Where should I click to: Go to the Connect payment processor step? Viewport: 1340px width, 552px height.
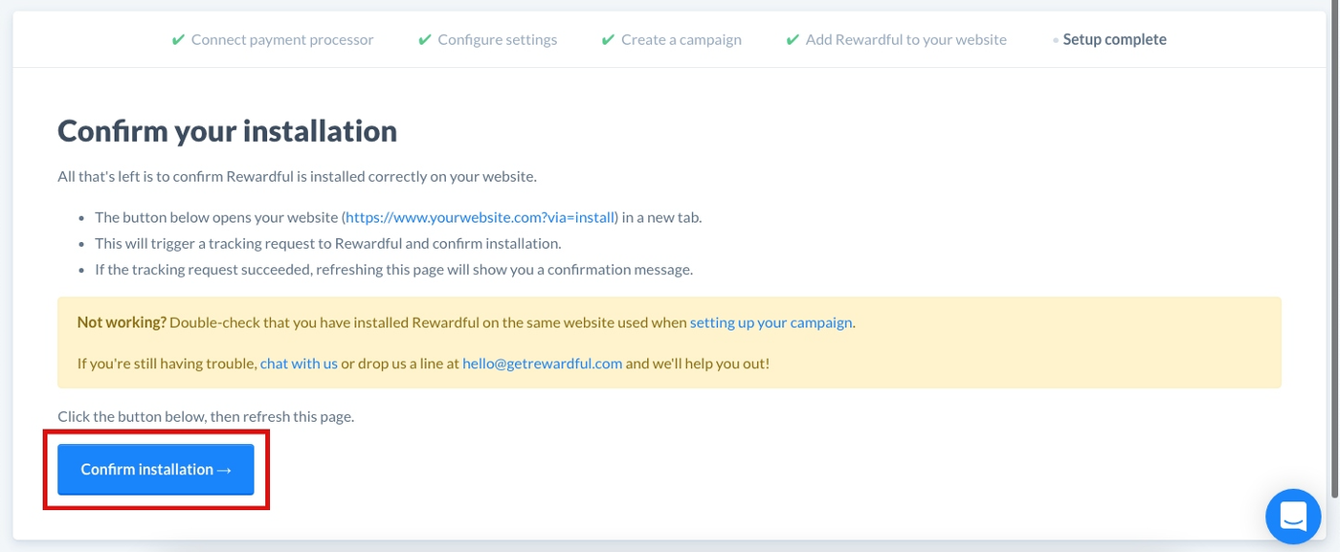[282, 40]
